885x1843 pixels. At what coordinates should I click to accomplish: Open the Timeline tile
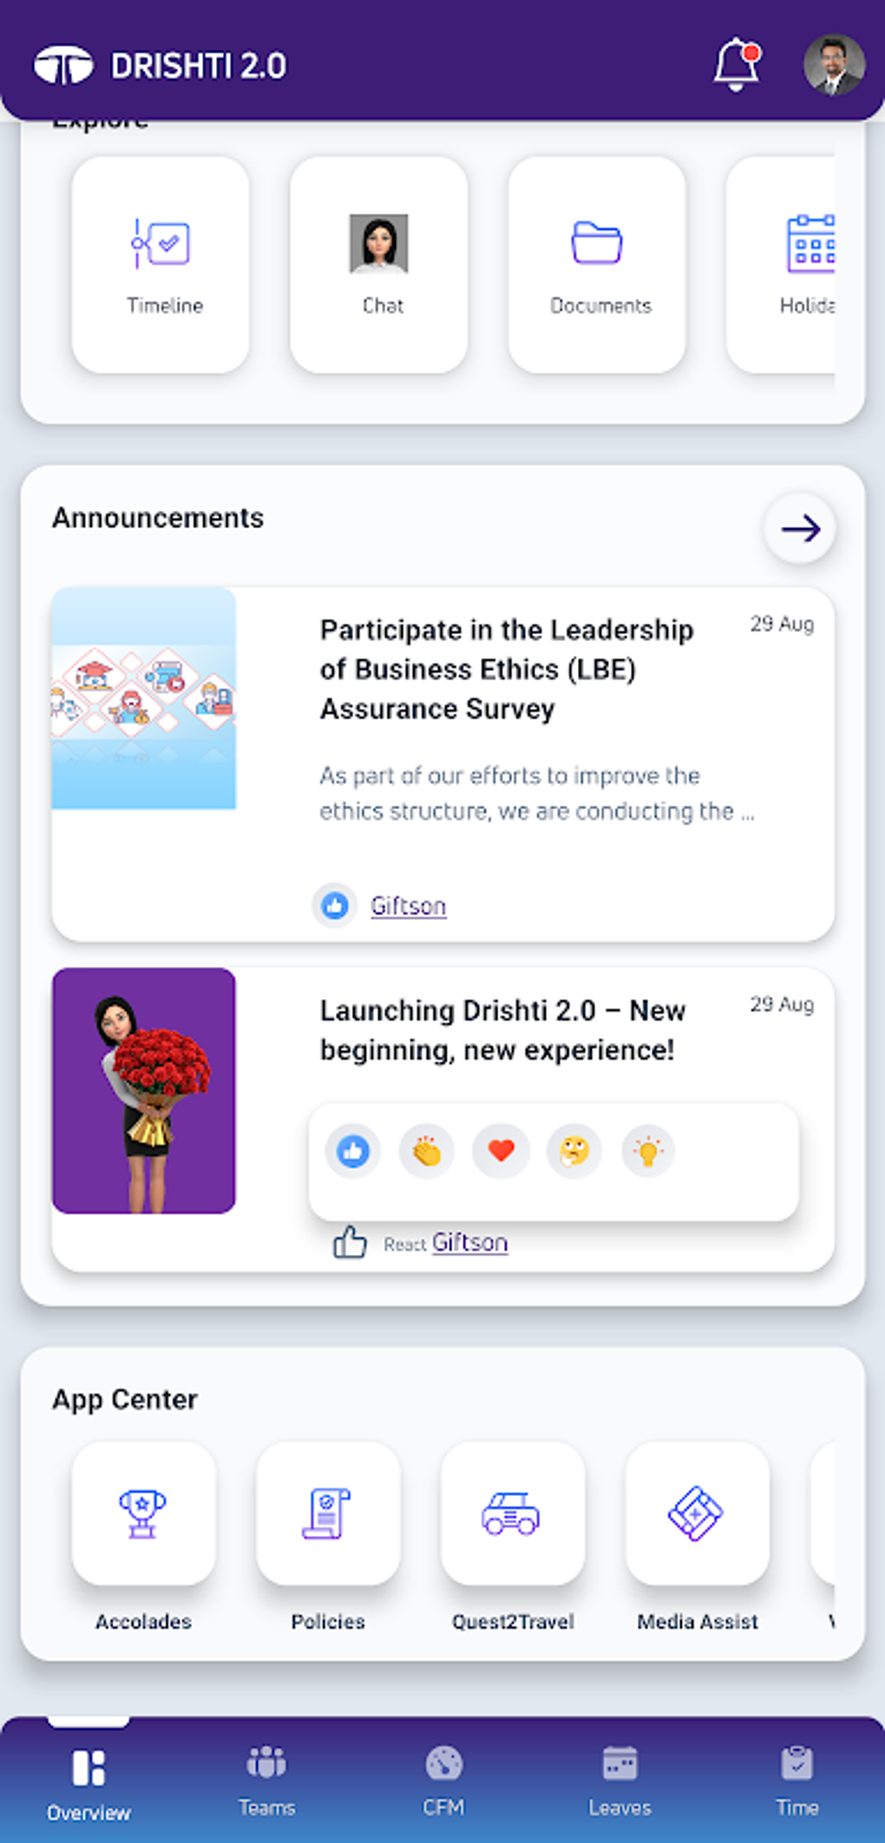161,265
